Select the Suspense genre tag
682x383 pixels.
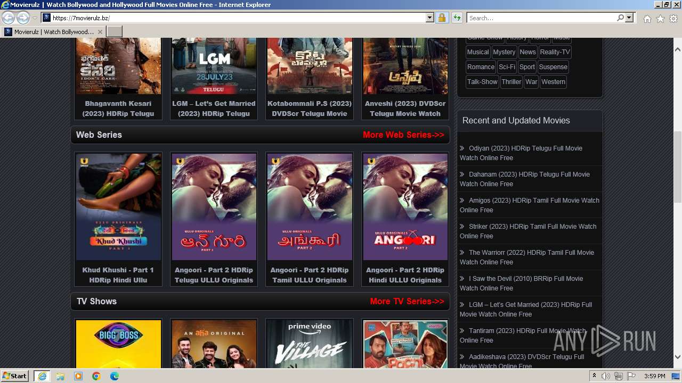point(553,67)
